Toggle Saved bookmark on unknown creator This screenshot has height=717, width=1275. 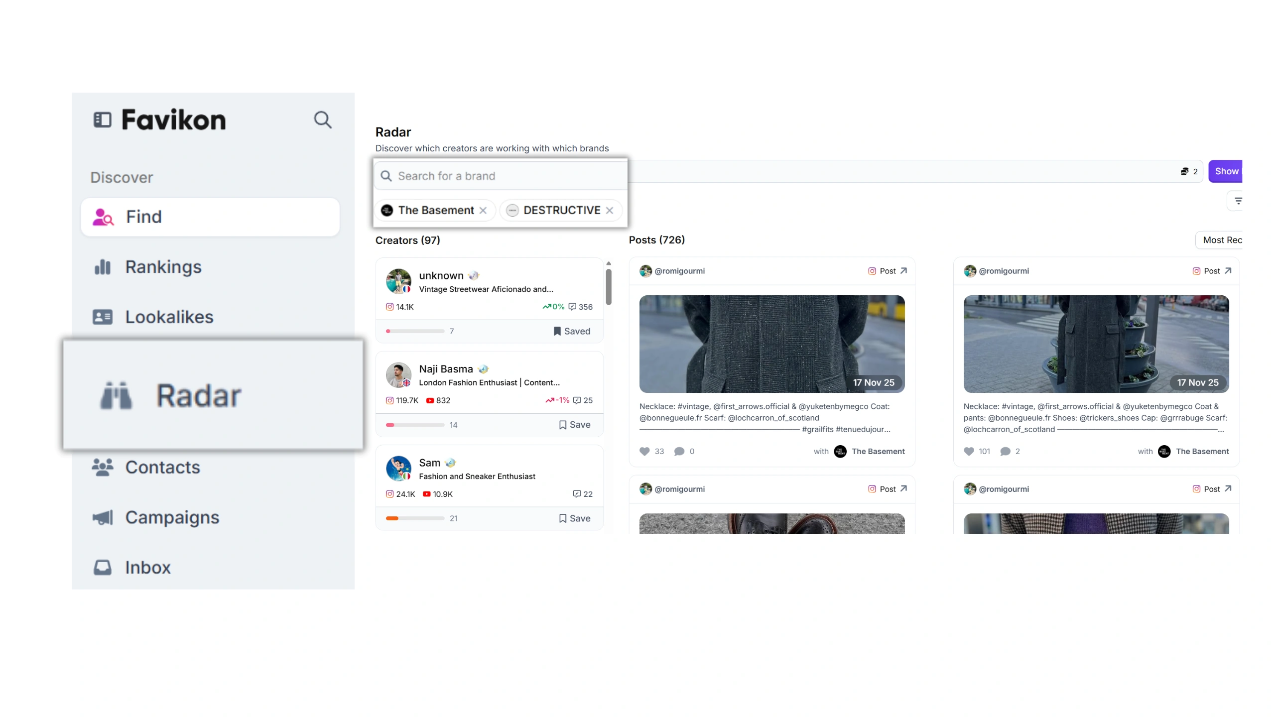572,332
